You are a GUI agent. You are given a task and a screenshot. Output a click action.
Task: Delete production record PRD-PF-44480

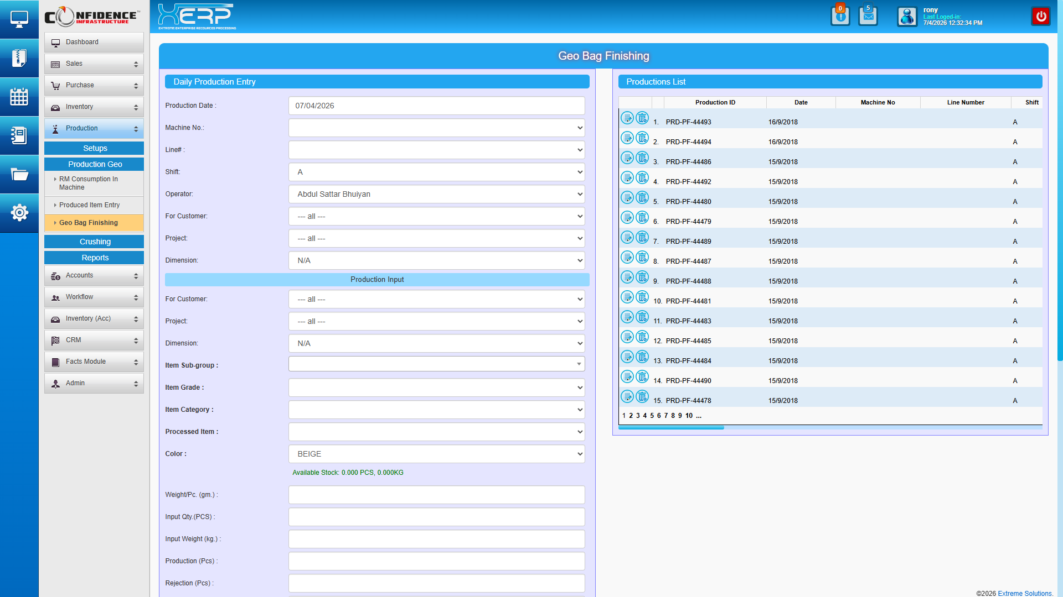(x=642, y=197)
